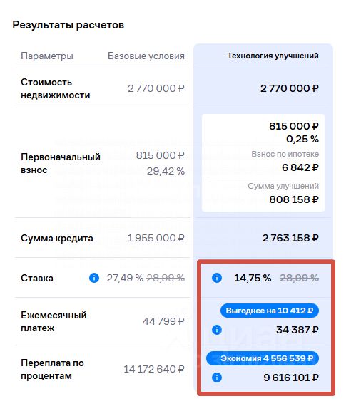Click Сумма улучшений value 808 158 ₽
This screenshot has width=351, height=406.
coord(294,199)
